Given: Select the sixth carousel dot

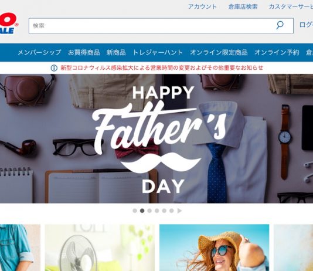Looking at the screenshot, I should tap(172, 211).
